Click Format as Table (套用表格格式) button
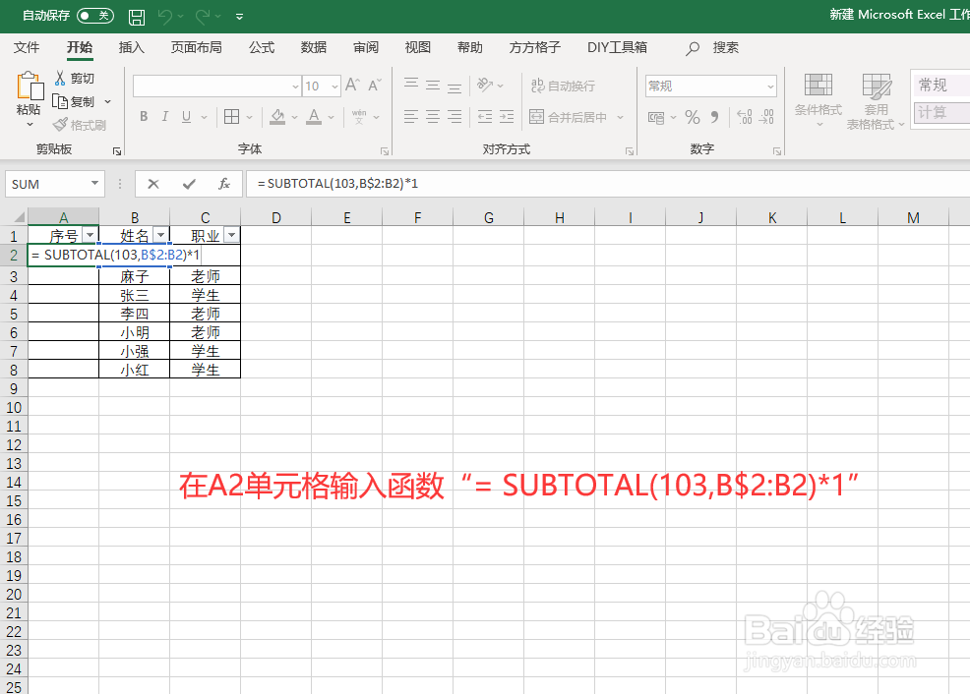The width and height of the screenshot is (970, 694). 876,101
